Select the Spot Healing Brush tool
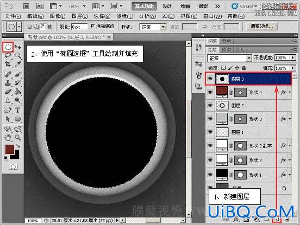The width and height of the screenshot is (300, 225). click(x=8, y=74)
